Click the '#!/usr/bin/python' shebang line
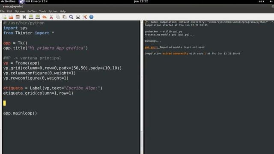The image size is (274, 154). click(x=24, y=23)
